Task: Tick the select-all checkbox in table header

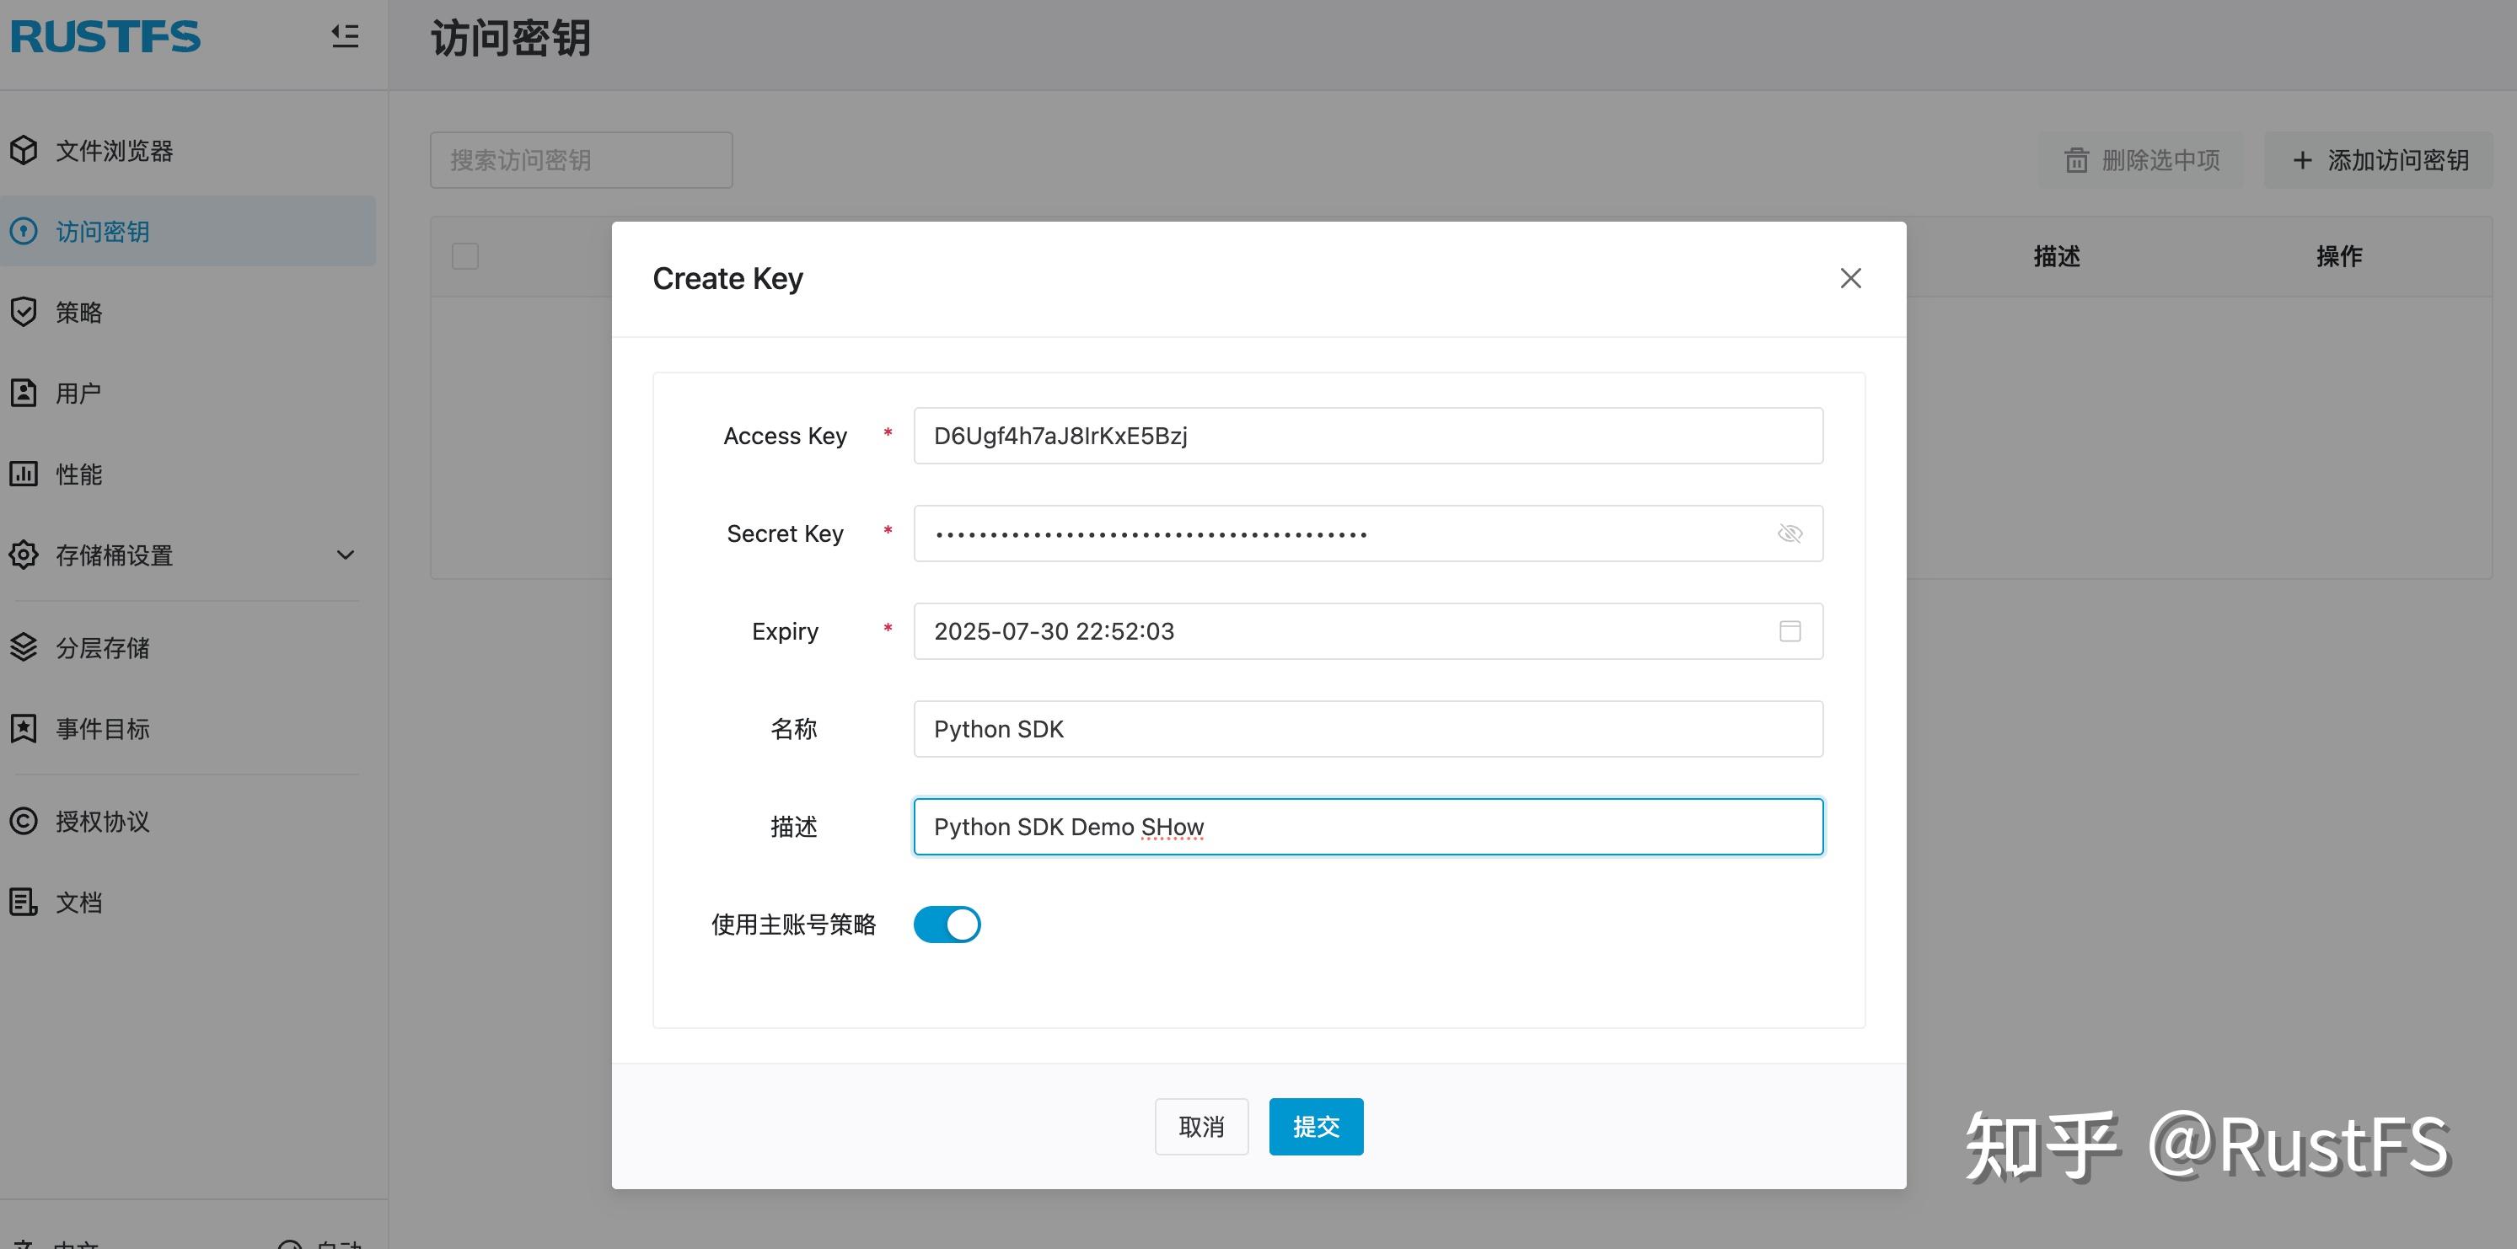Action: (465, 255)
